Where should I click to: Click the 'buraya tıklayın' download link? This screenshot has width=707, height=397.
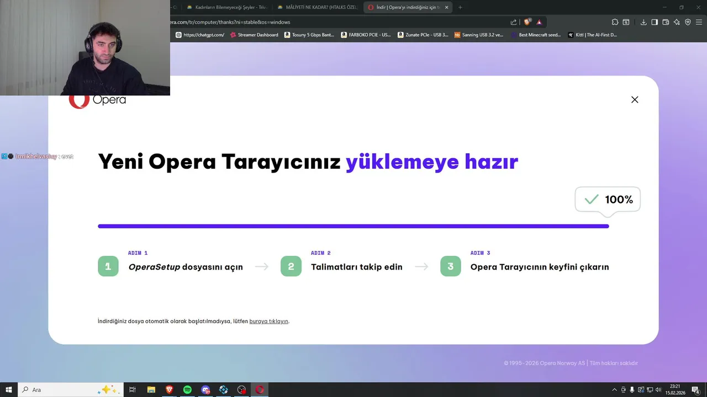[268, 321]
